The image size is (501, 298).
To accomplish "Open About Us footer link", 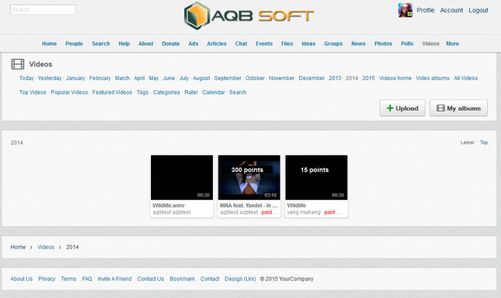I will 21,279.
